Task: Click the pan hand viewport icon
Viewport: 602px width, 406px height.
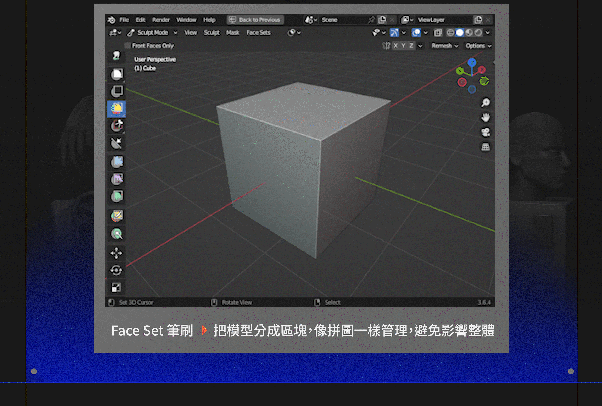Action: [485, 117]
